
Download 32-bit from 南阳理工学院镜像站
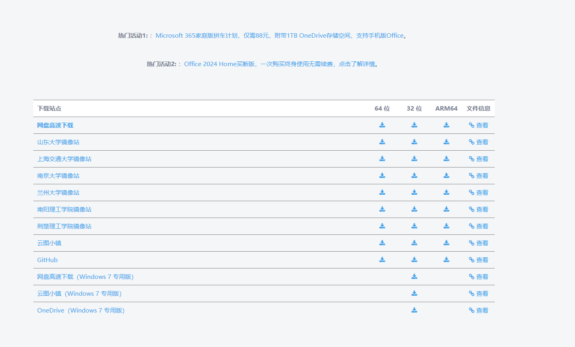point(414,209)
